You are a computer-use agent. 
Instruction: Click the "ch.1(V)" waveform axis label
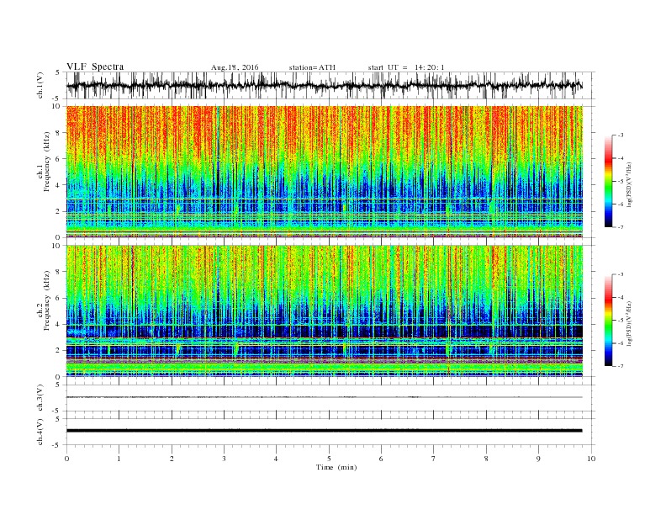[40, 85]
